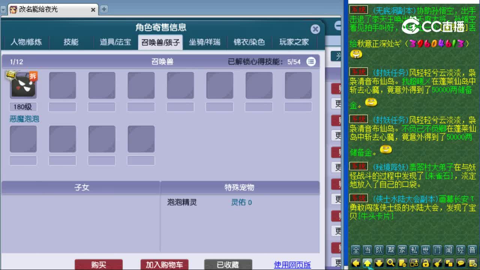Click the yellow up arrow chat icon
The width and height of the screenshot is (480, 270).
coord(367,263)
